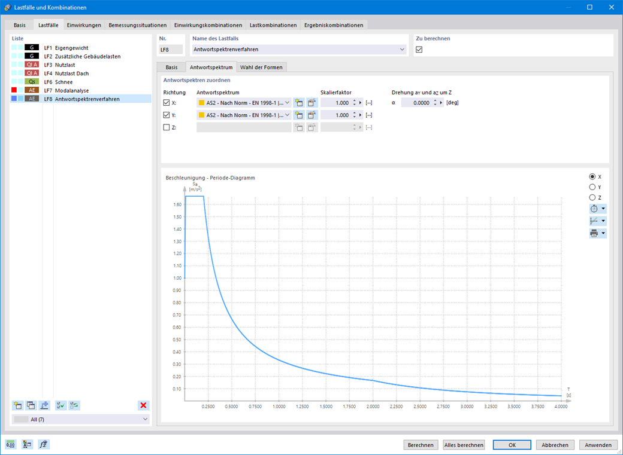This screenshot has height=455, width=623.
Task: Select the Z radio button for the diagram
Action: (592, 197)
